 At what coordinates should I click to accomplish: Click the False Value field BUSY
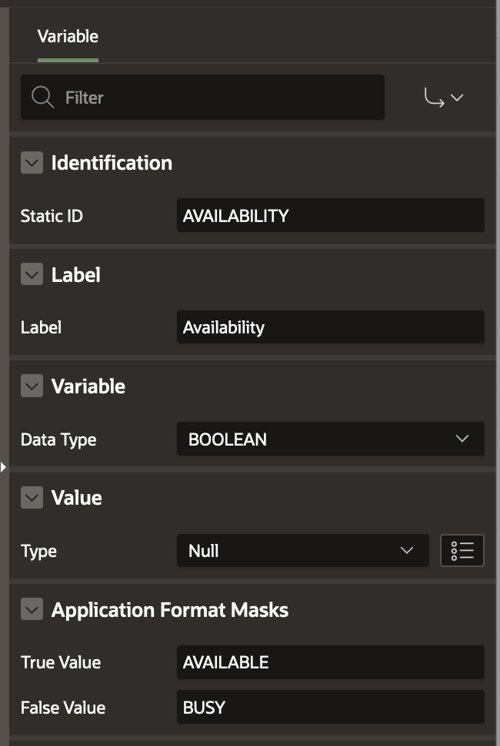[330, 707]
